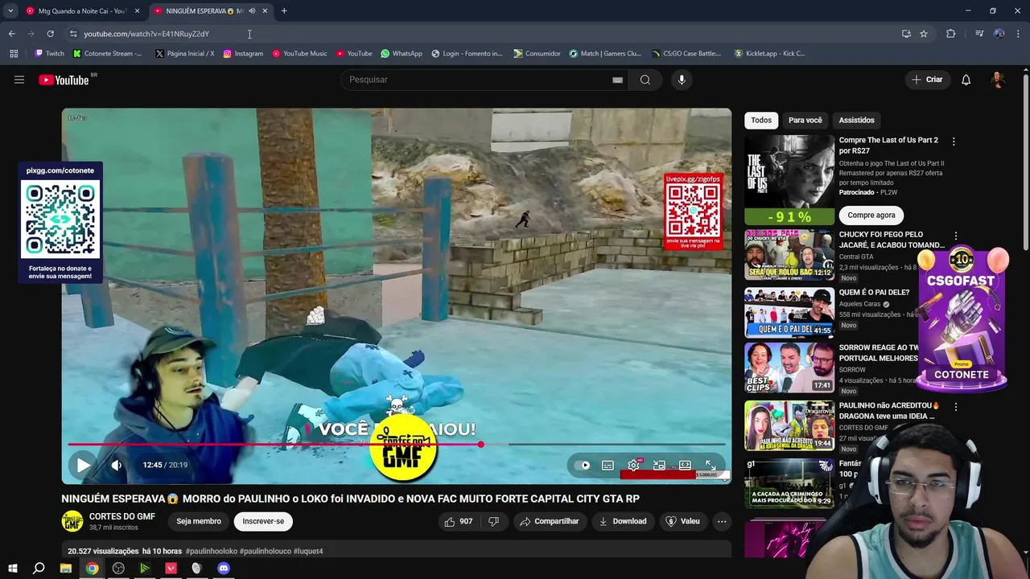Open QUEM É O PAI DELE video thumbnail
1030x579 pixels.
pos(789,313)
